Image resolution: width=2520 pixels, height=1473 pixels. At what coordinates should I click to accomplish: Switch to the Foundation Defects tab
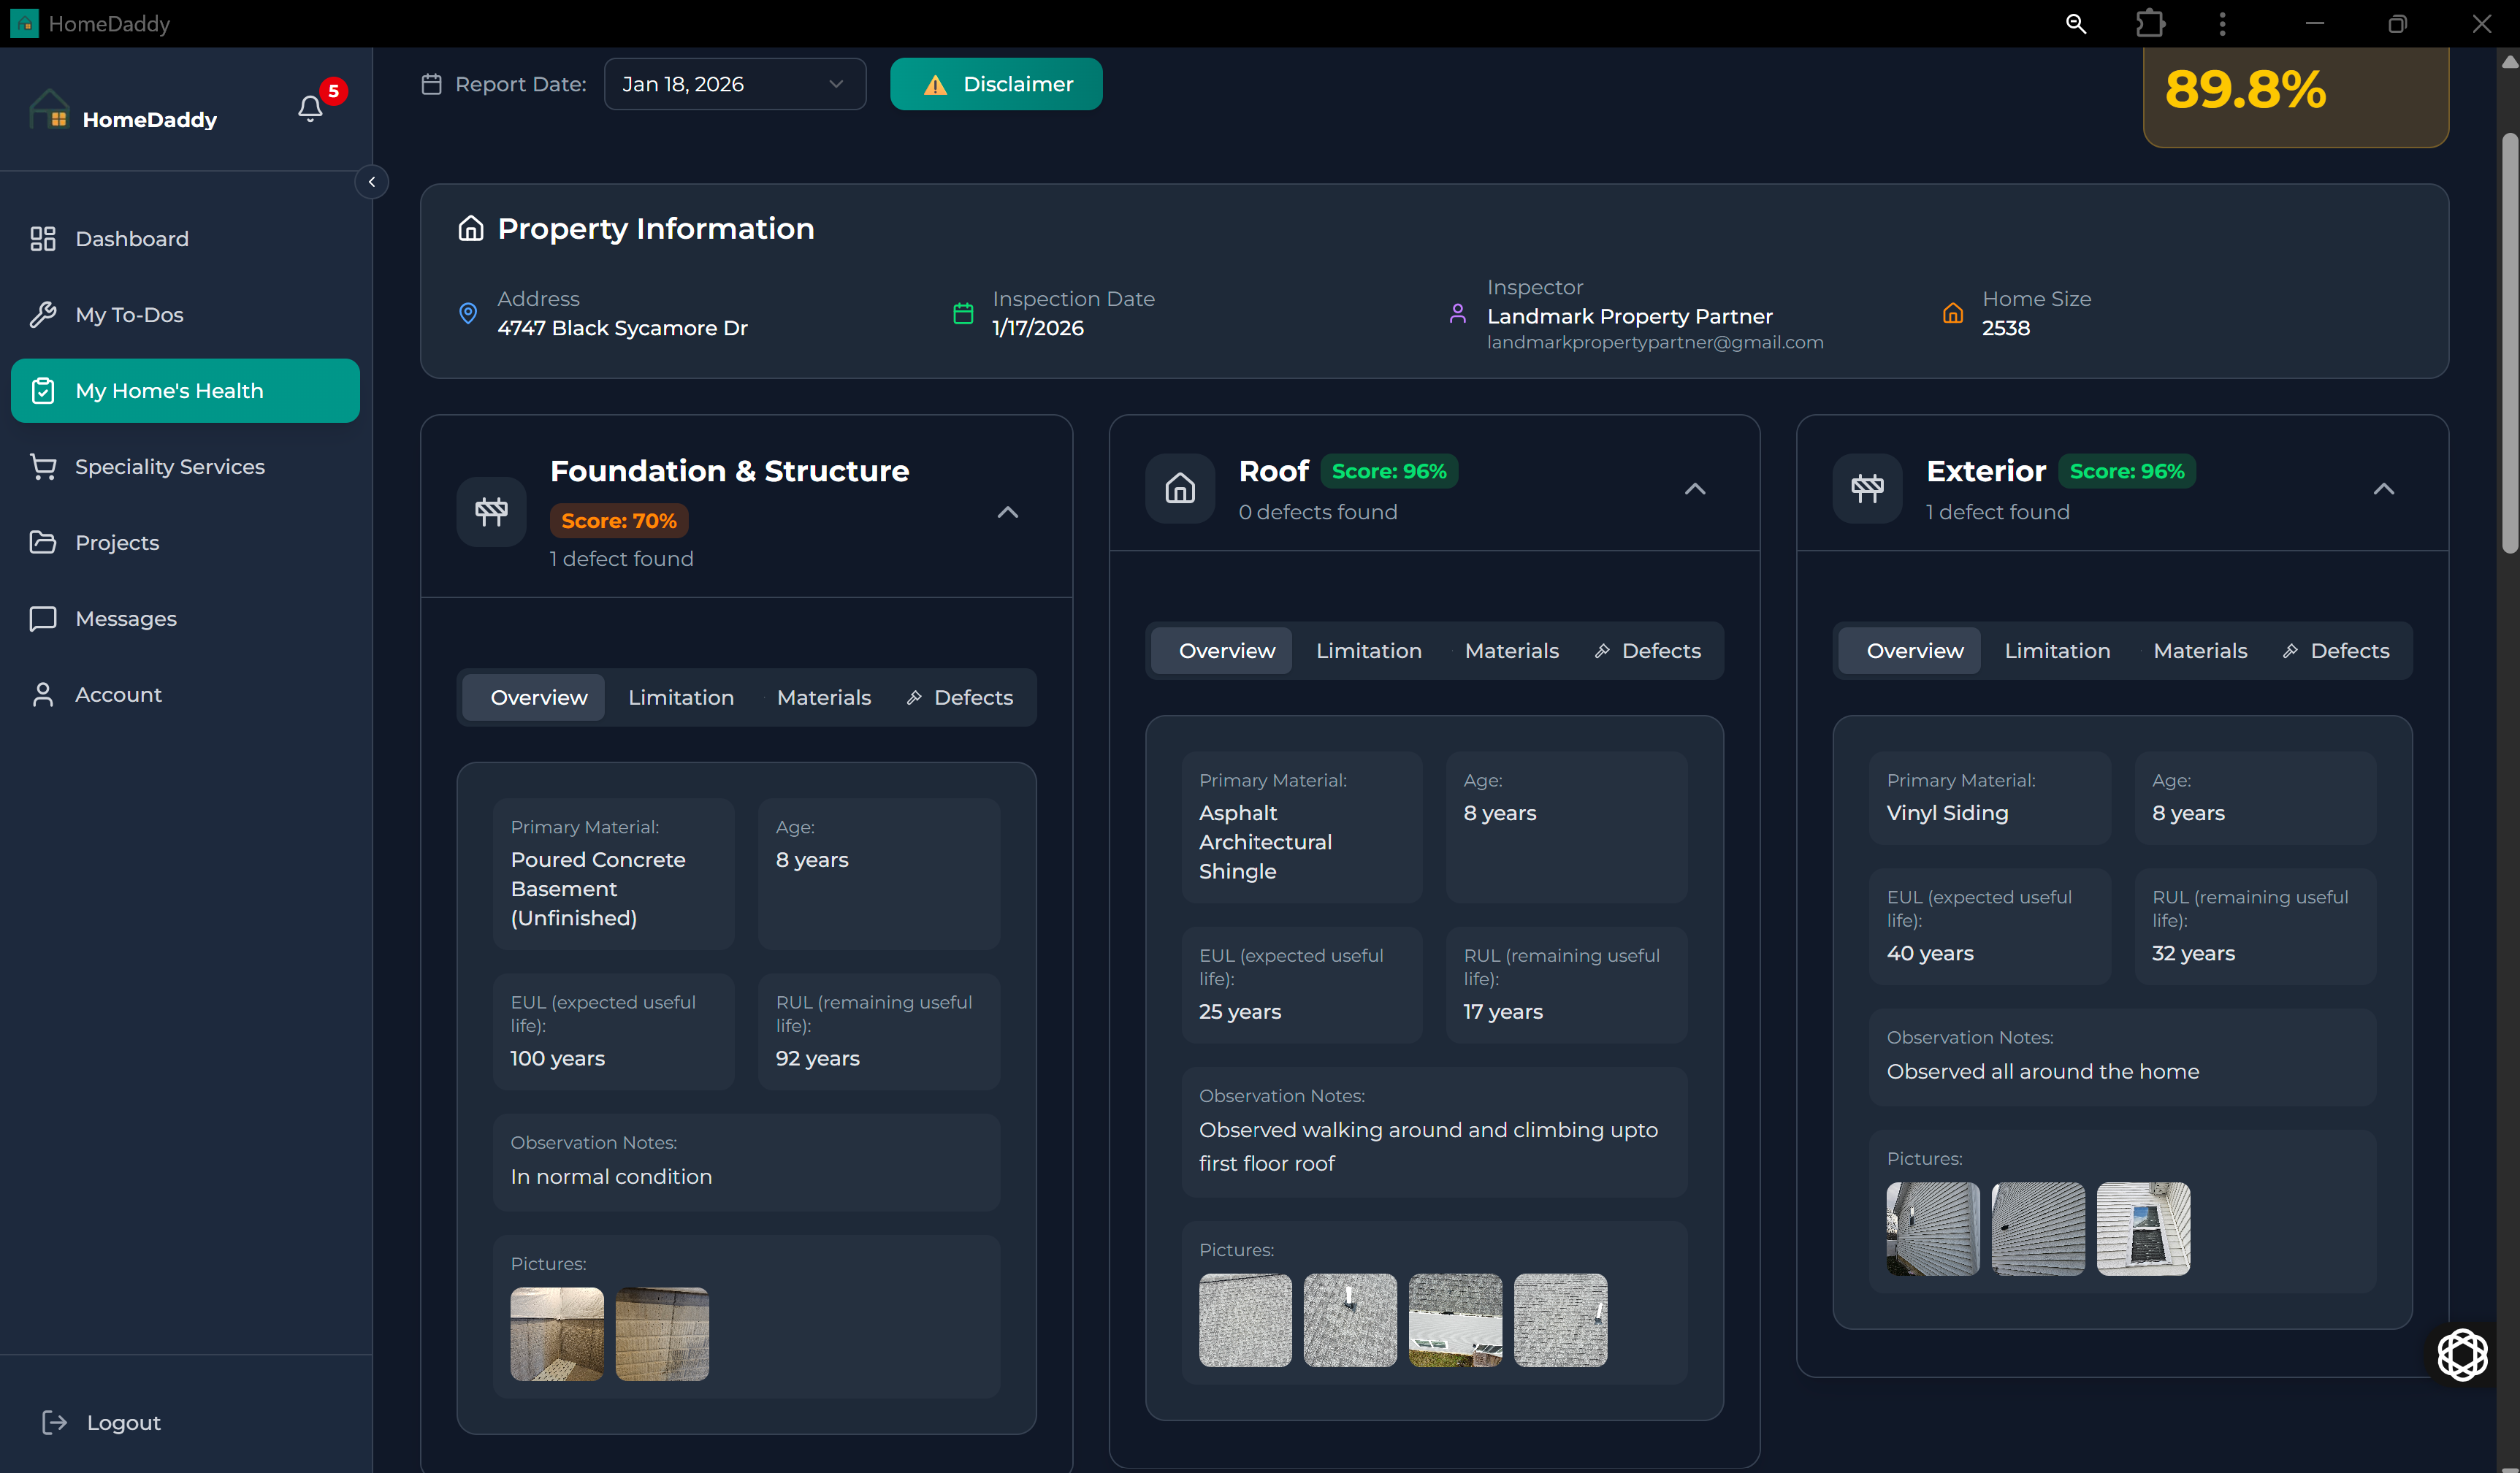[960, 697]
